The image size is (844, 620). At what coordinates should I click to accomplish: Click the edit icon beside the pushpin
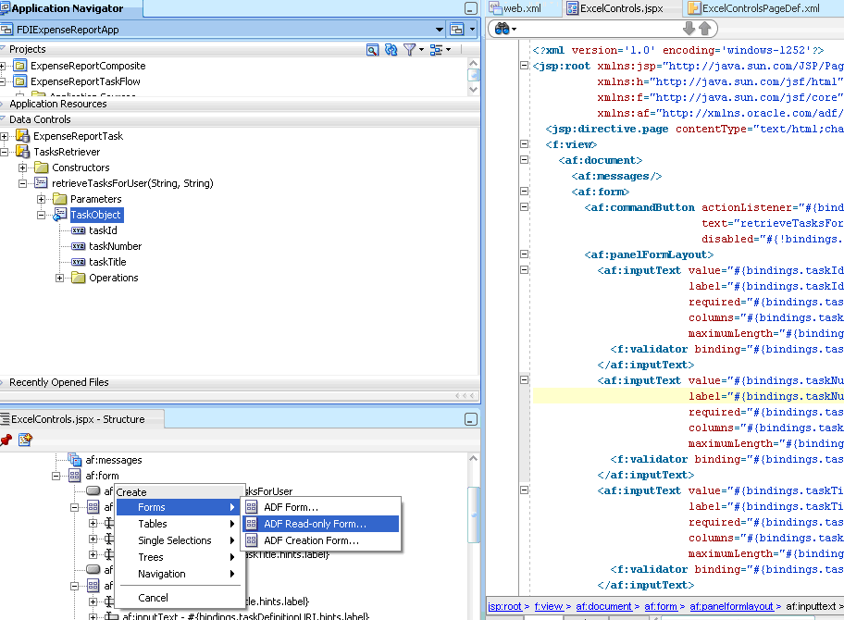[25, 440]
